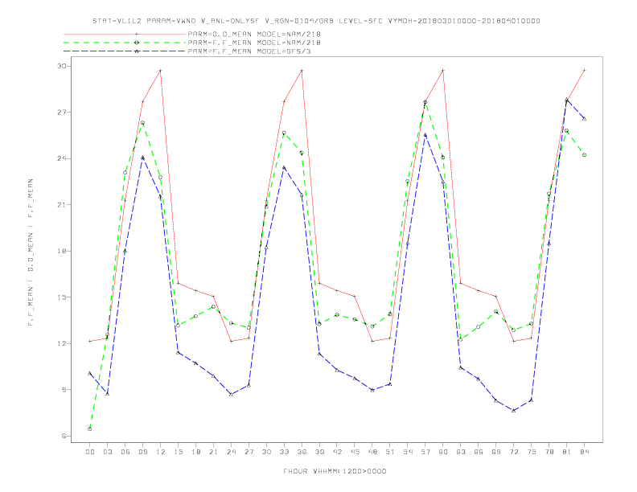
Task: Click blue GFS triangle marker at hour 84
Action: [585, 118]
